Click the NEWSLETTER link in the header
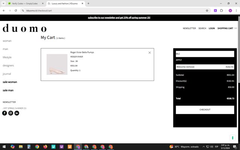This screenshot has height=150, width=240. (189, 28)
